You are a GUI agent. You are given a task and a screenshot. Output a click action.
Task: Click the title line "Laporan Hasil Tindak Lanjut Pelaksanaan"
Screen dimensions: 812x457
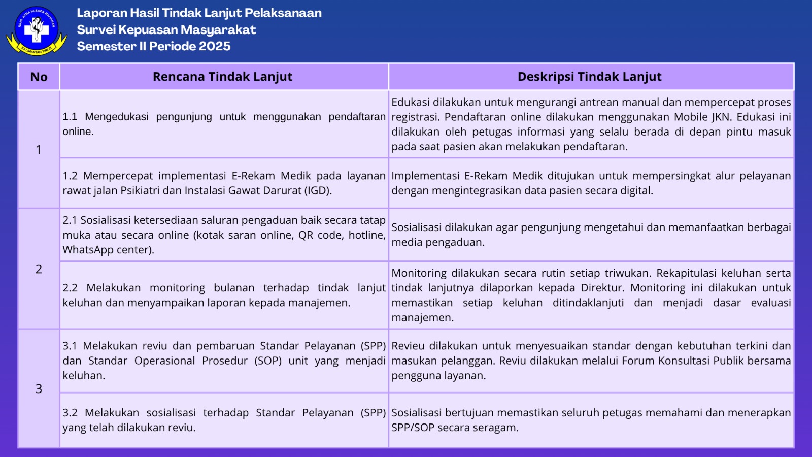[199, 13]
